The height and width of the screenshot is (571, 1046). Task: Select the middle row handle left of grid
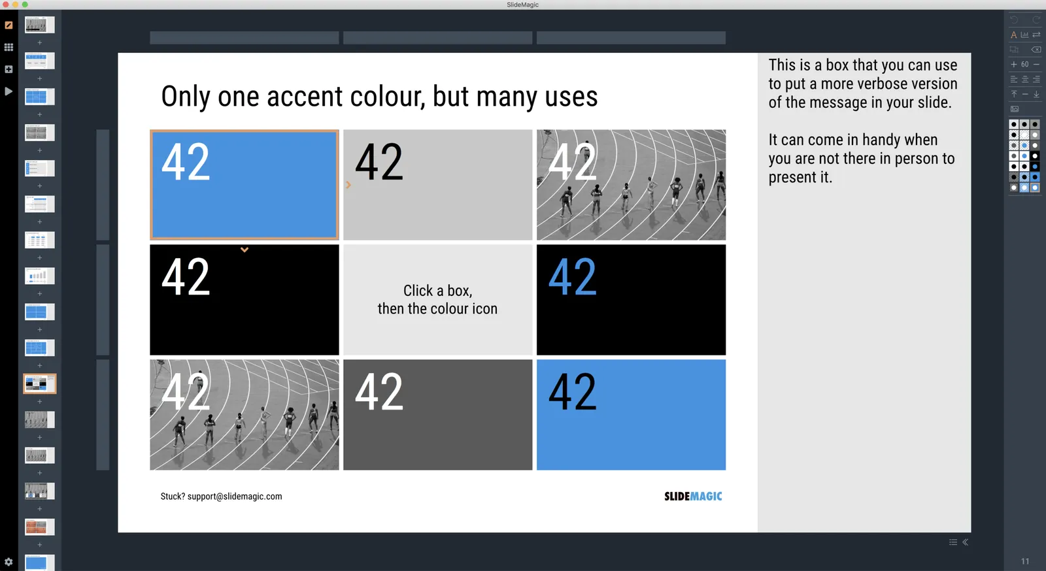[103, 300]
